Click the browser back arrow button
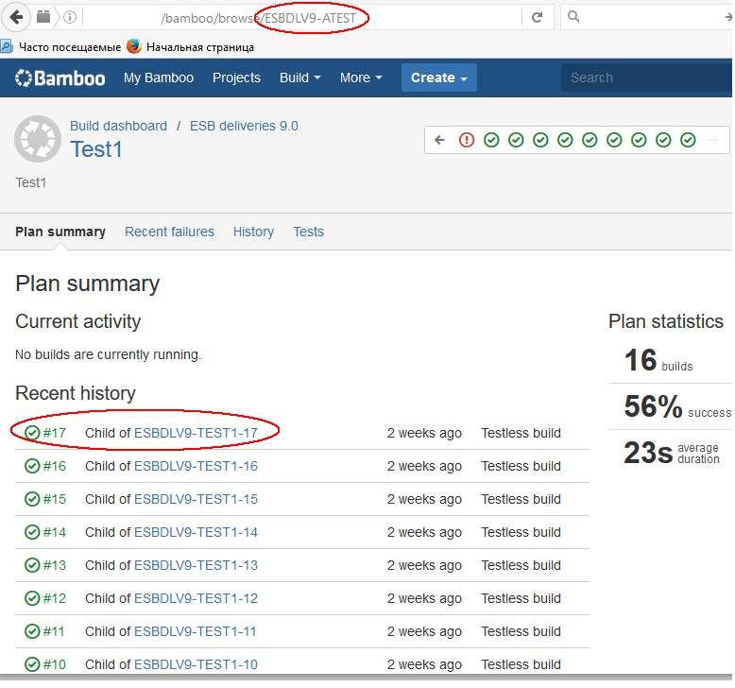 (x=16, y=17)
